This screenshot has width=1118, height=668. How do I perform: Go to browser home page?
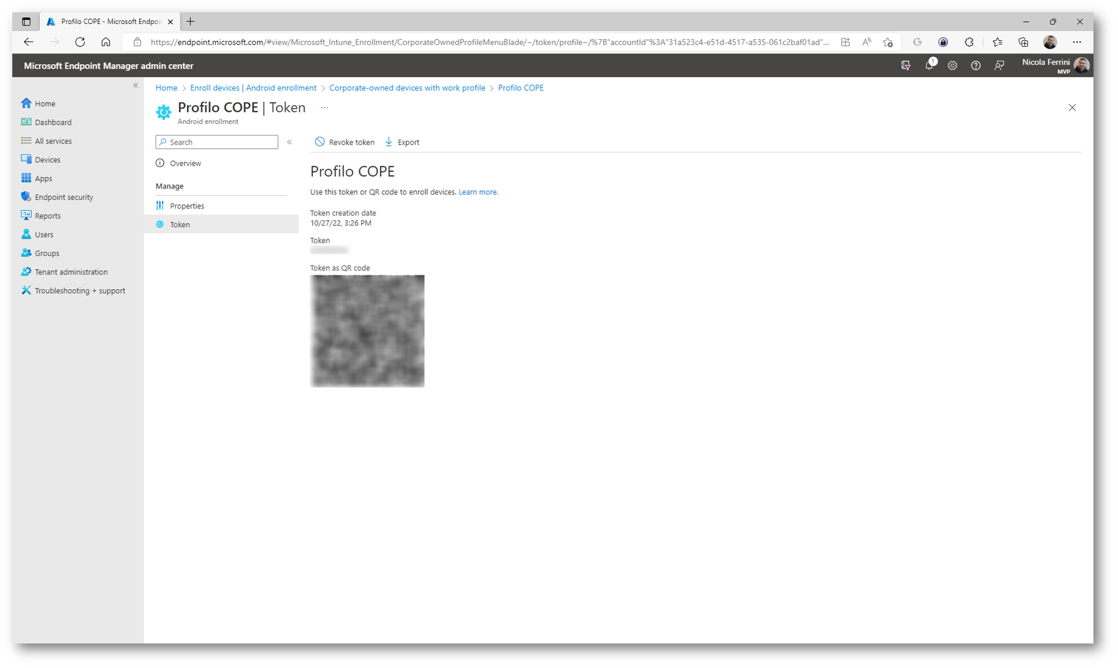(x=106, y=42)
